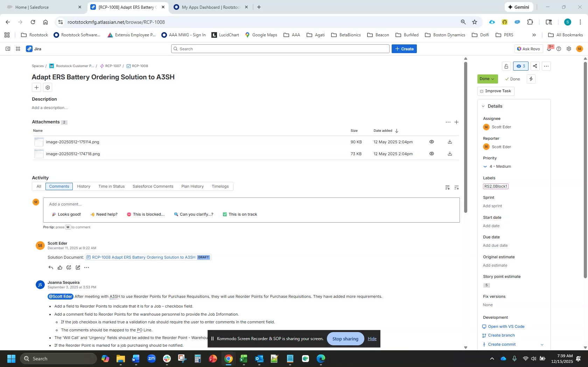Open Jira notifications bell
Screen dimensions: 588x367
(549, 49)
